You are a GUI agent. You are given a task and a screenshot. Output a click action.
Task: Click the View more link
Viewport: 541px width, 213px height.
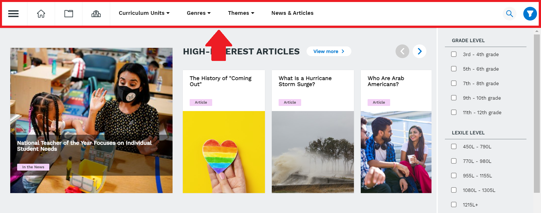(x=329, y=51)
